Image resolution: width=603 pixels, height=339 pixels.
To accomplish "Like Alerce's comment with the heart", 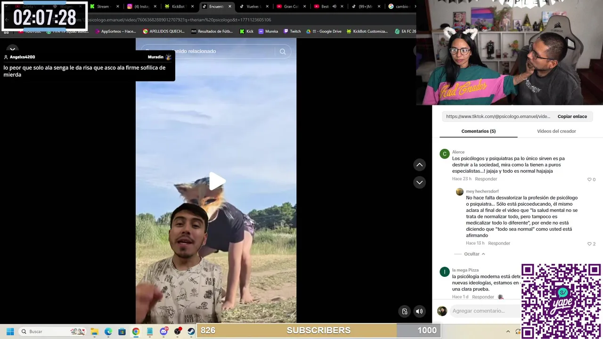I will [x=589, y=179].
